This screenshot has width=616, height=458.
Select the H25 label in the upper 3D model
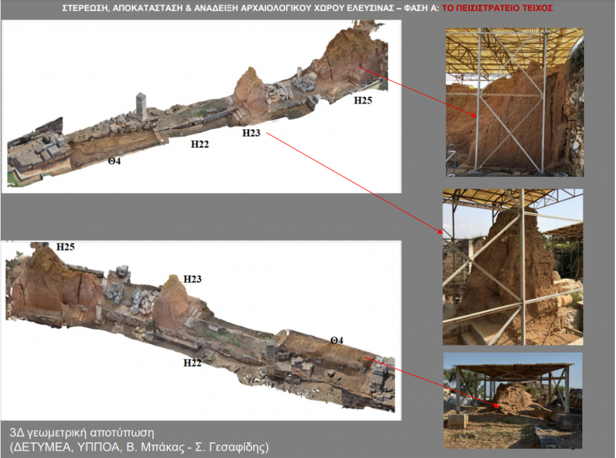tap(363, 100)
